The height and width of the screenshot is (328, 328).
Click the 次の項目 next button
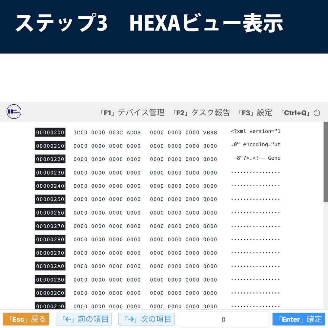pos(146,319)
